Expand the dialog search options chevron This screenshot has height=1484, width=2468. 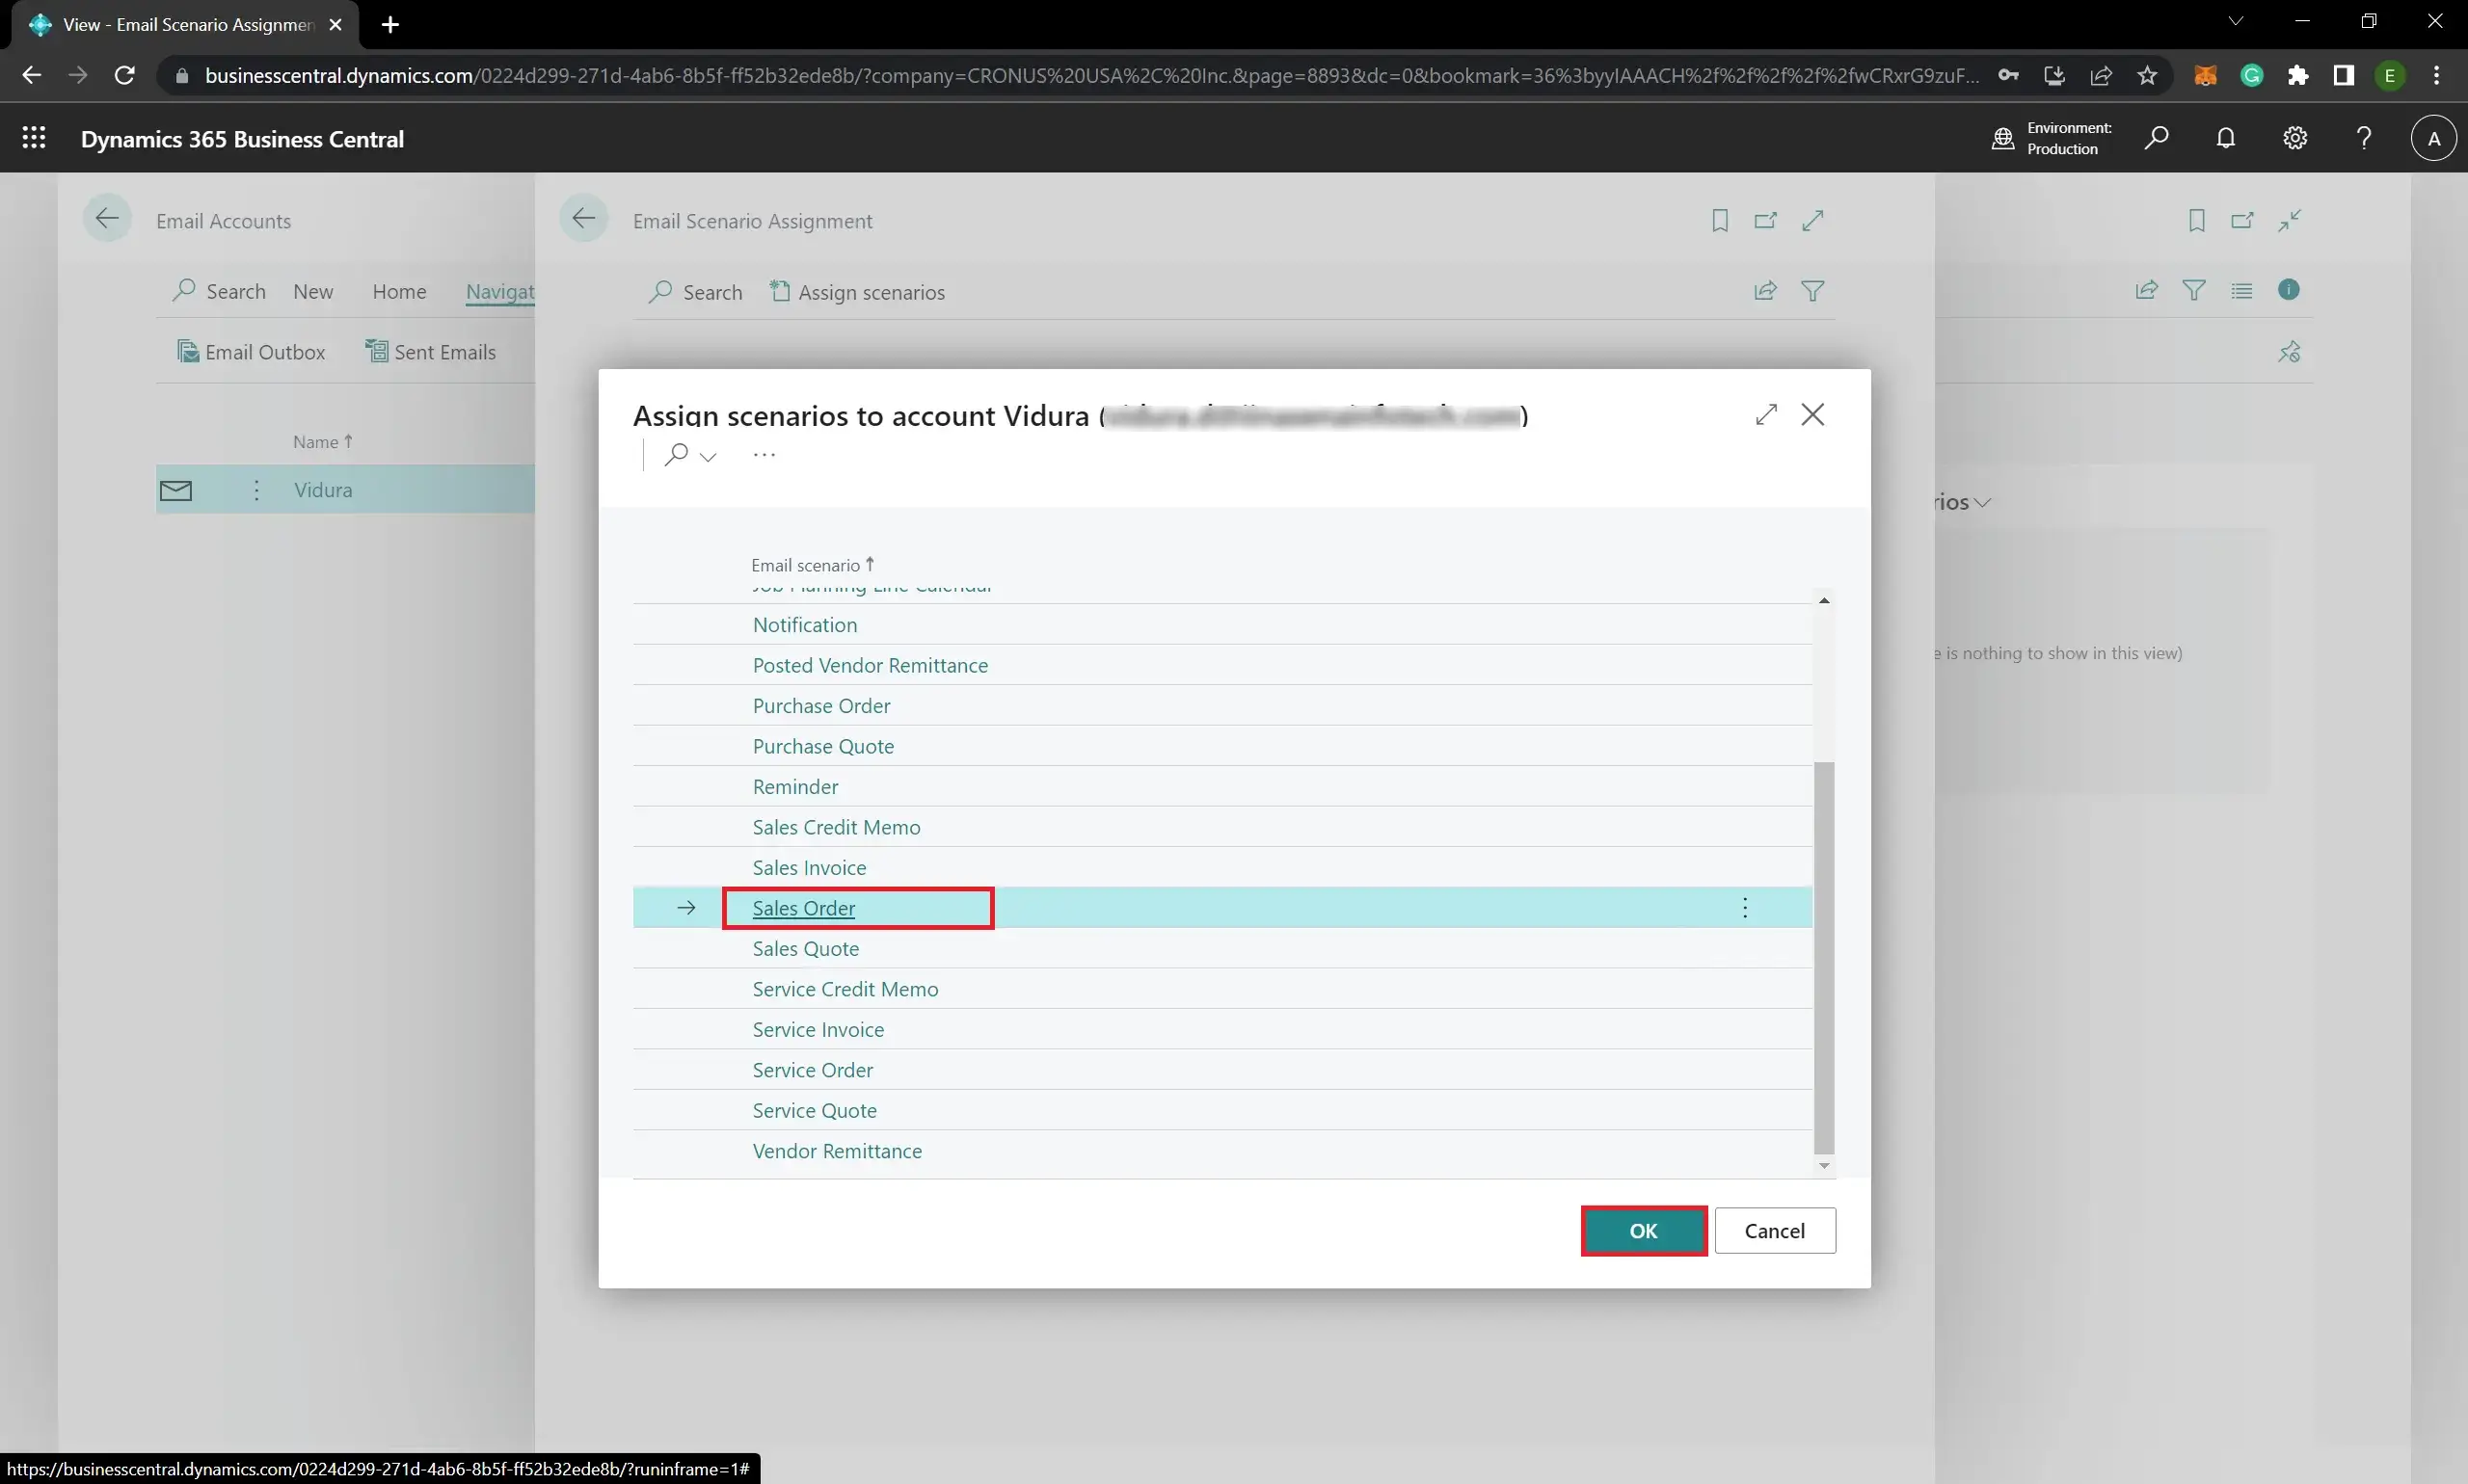click(x=709, y=457)
